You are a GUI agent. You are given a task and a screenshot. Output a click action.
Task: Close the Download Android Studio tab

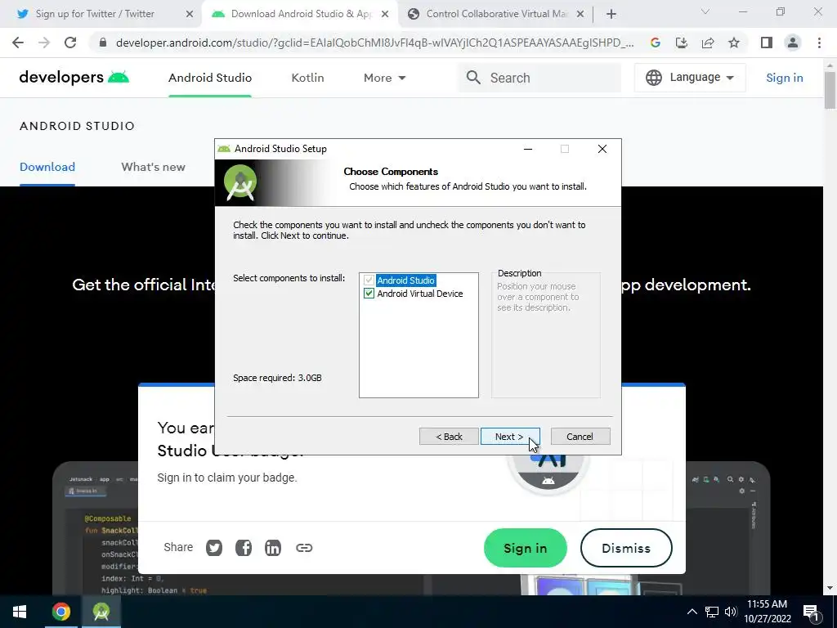pyautogui.click(x=385, y=14)
